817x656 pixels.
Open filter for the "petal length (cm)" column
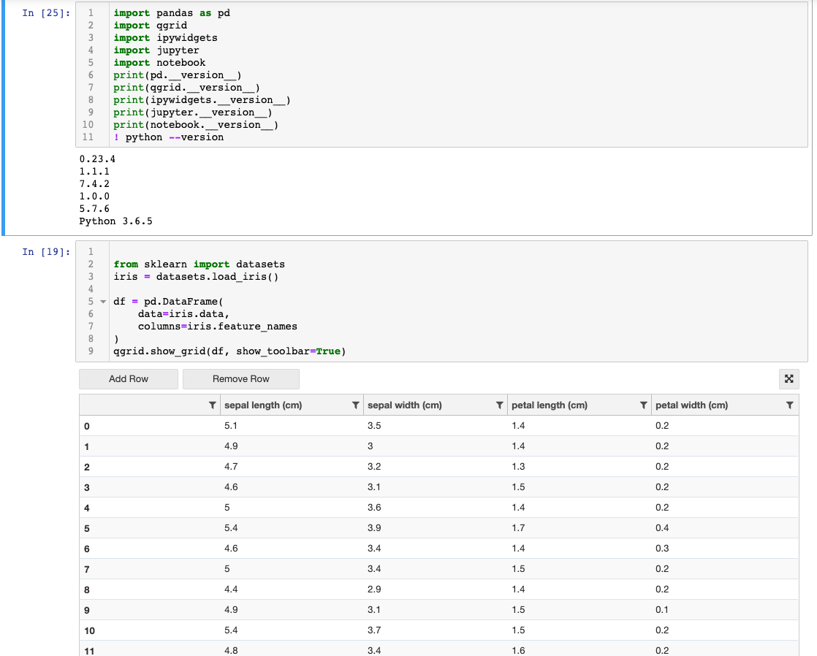pyautogui.click(x=642, y=405)
